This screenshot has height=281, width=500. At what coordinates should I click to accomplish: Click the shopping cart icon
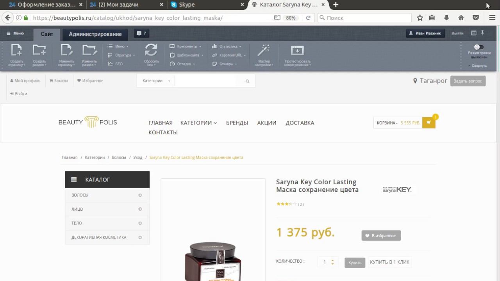[429, 123]
